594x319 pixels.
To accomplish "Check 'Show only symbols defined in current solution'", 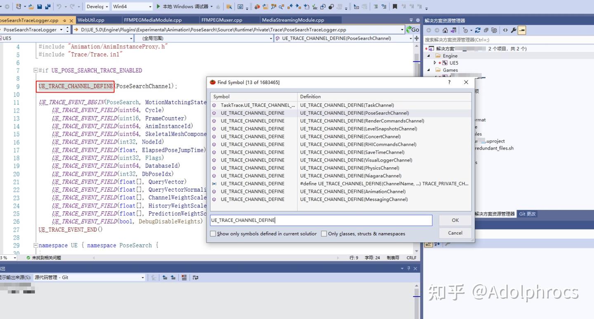I will (x=213, y=234).
